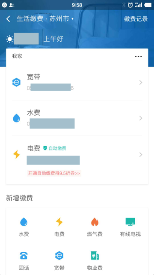Select the 固话 landline phone icon
The height and width of the screenshot is (275, 154).
tap(24, 256)
